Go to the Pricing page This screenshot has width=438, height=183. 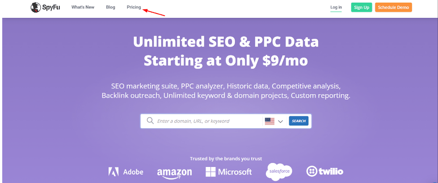(134, 7)
